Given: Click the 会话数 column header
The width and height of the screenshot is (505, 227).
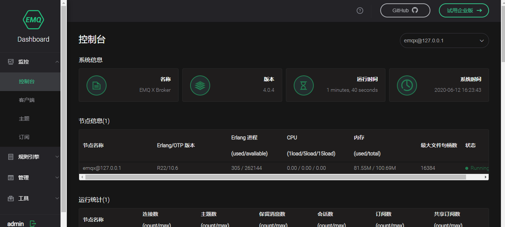Looking at the screenshot, I should pyautogui.click(x=325, y=214).
